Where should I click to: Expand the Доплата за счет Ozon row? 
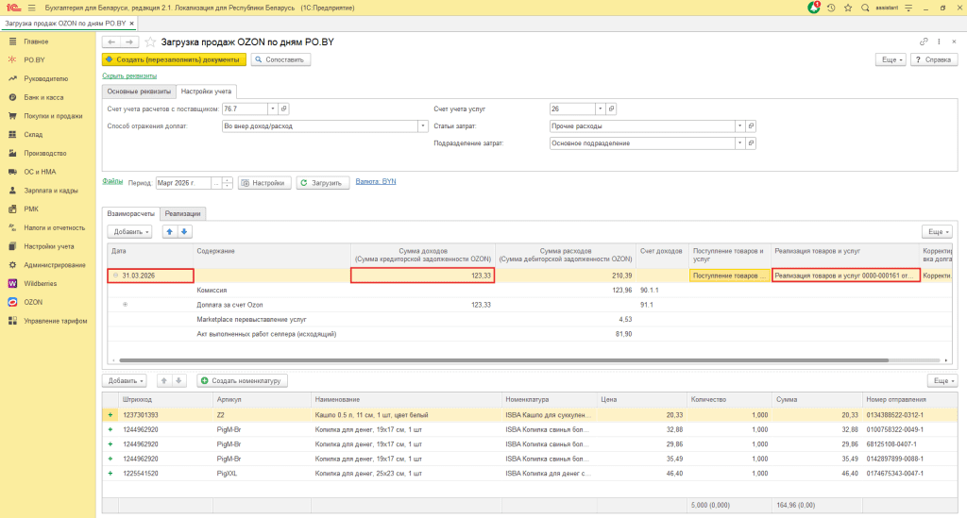126,305
